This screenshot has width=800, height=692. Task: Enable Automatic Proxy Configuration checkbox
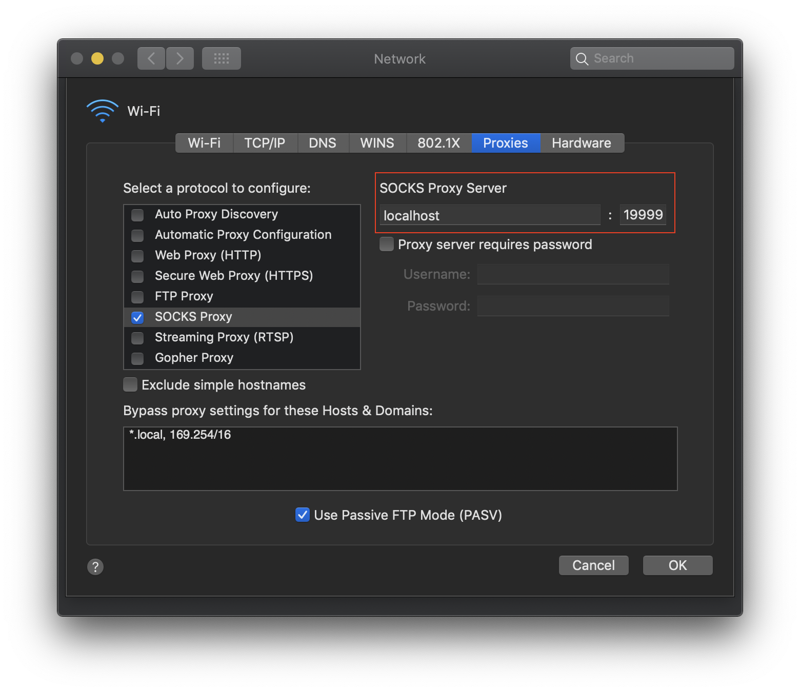[137, 235]
